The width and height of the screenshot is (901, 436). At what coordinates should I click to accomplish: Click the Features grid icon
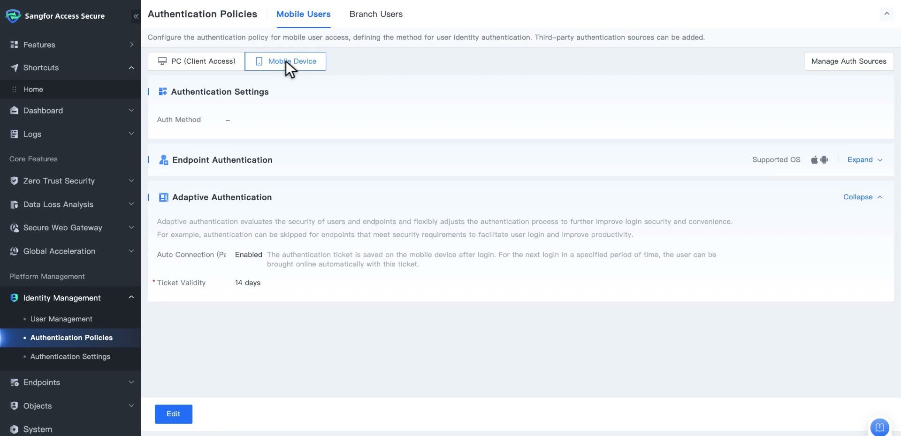pos(14,45)
